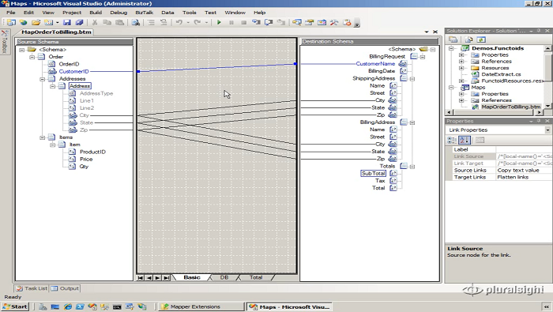Image resolution: width=553 pixels, height=312 pixels.
Task: Switch Properties grid to Categorized view
Action: point(452,140)
